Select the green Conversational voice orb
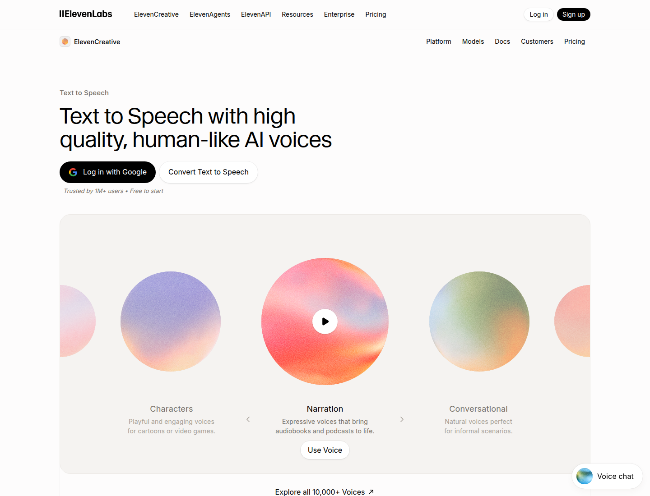 coord(479,321)
